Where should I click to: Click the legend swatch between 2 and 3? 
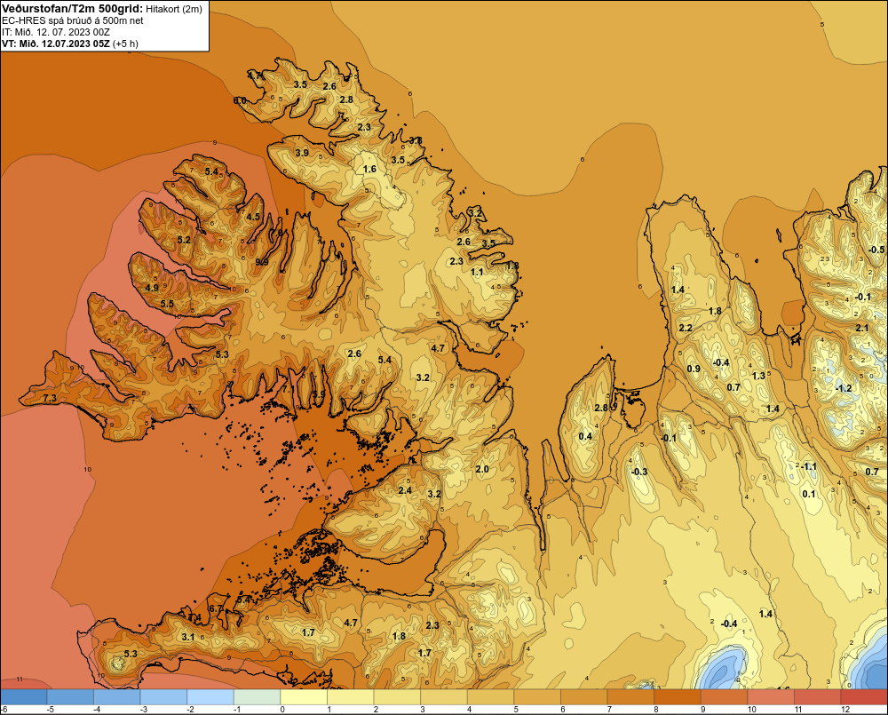[x=397, y=697]
